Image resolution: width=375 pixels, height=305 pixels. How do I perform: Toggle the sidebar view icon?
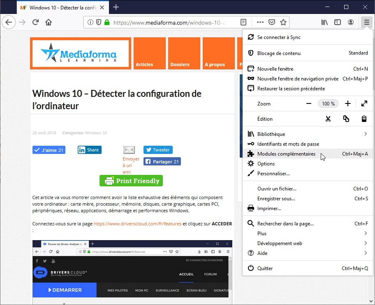(338, 22)
